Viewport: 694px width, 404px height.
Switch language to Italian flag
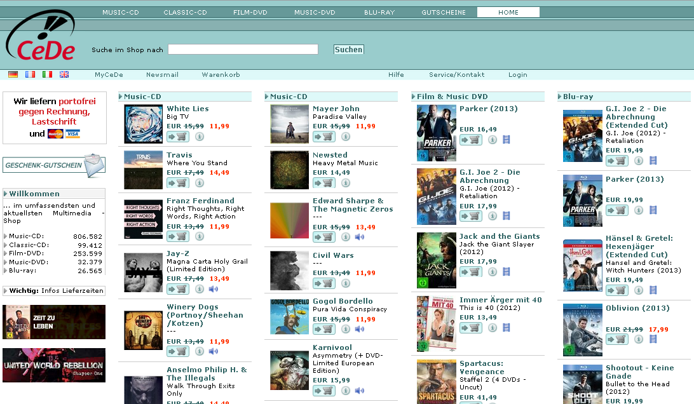(x=48, y=74)
